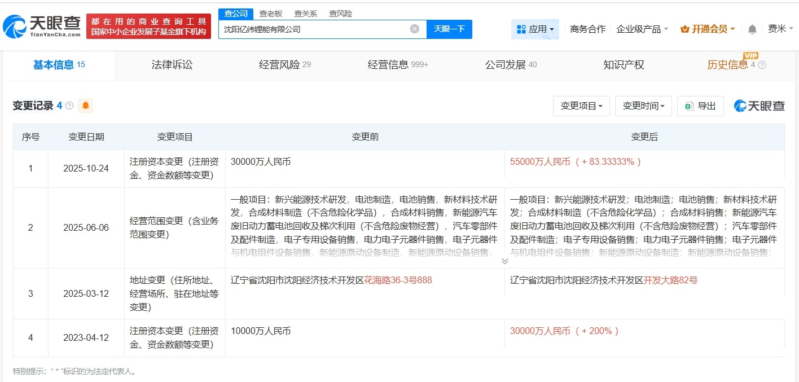Clear the search box with the X icon
Screen dimensions: 799x382
tap(415, 29)
